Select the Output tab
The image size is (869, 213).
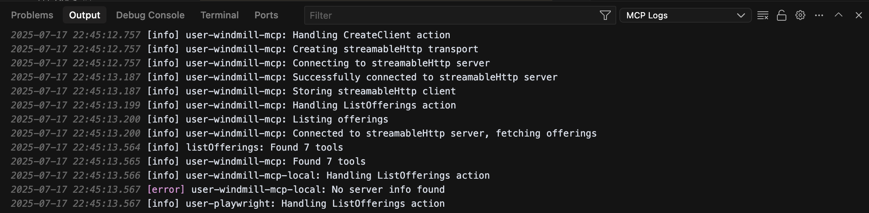[x=85, y=15]
